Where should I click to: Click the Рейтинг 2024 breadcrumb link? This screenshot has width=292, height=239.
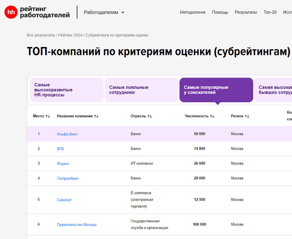click(70, 35)
